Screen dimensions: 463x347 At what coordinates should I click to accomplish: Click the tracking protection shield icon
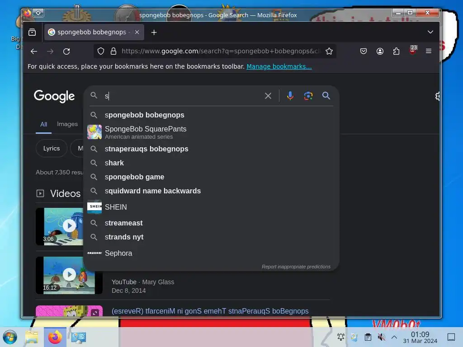pyautogui.click(x=101, y=52)
